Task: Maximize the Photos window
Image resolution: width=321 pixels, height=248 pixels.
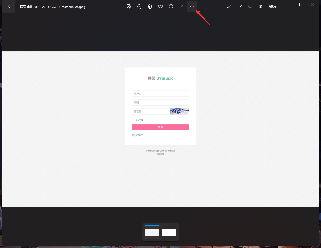Action: click(x=301, y=4)
